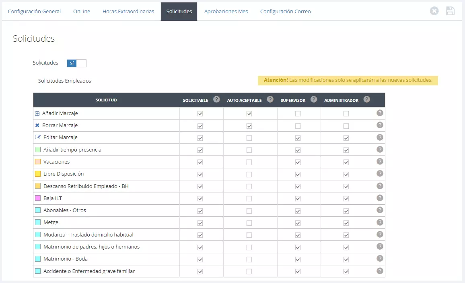This screenshot has width=465, height=283.
Task: Click the row help icon for Vacaciones
Action: [380, 161]
